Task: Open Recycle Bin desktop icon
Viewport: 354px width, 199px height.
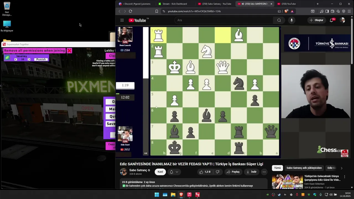Action: pyautogui.click(x=7, y=9)
